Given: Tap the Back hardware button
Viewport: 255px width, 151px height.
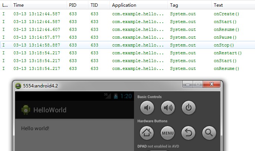Looking at the screenshot, I should coord(188,133).
